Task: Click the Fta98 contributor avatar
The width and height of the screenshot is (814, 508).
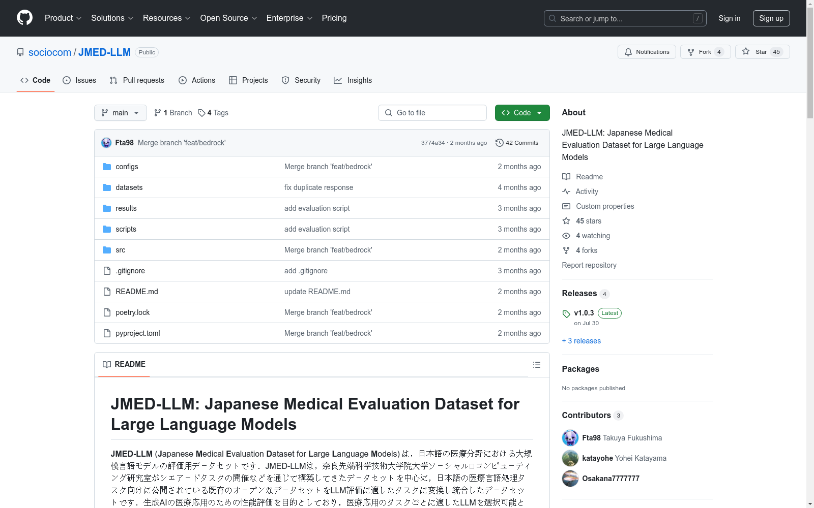Action: [x=570, y=438]
